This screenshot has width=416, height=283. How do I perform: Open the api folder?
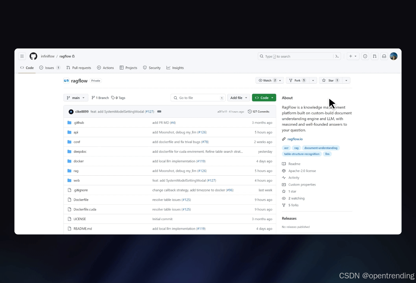pos(76,132)
